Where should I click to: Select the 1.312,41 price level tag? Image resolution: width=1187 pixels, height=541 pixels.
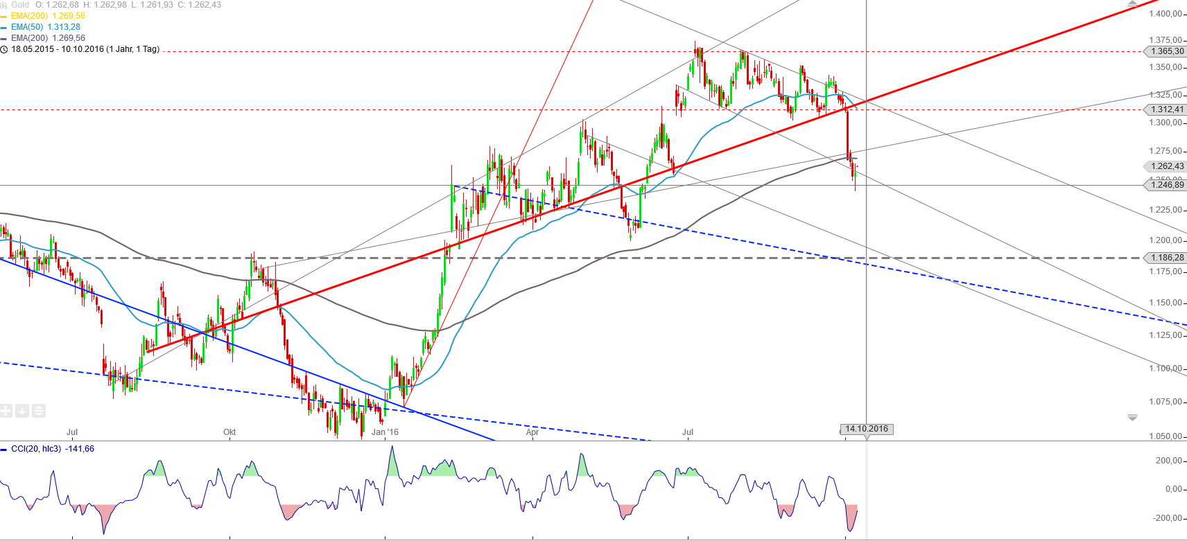coord(1166,109)
